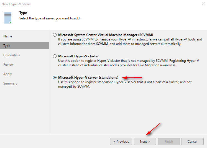Click the server icon in the wizard header
The width and height of the screenshot is (207, 148).
click(8, 17)
